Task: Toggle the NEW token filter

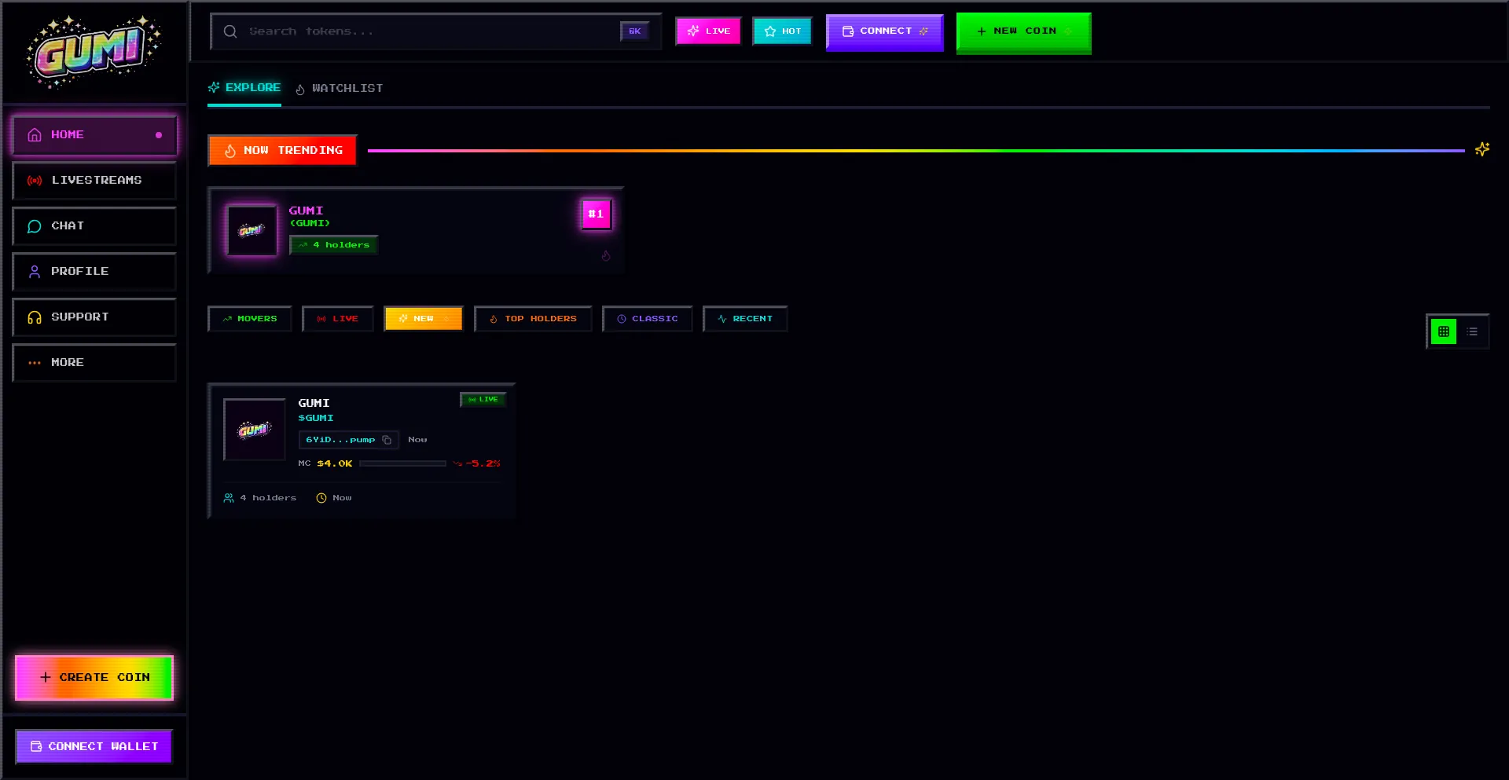Action: point(423,319)
